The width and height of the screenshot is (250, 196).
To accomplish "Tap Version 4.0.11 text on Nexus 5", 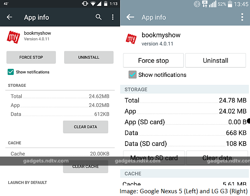I will [x=37, y=39].
